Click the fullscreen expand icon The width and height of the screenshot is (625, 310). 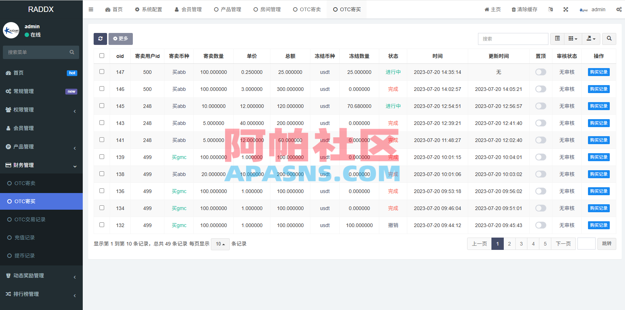pyautogui.click(x=565, y=9)
